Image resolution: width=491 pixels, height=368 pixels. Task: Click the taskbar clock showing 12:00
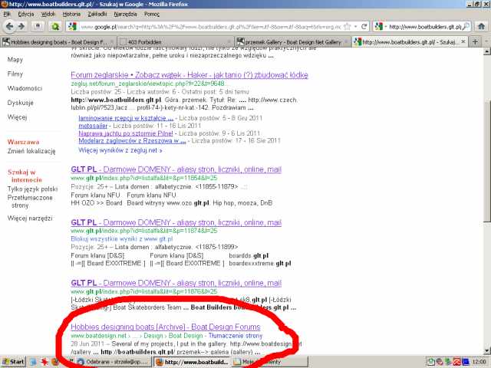pos(479,362)
